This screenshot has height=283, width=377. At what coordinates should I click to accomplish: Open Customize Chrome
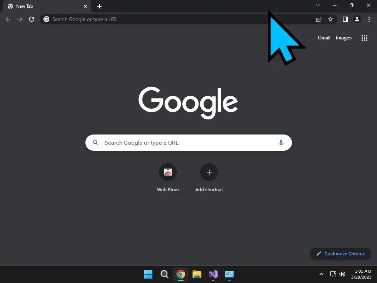341,254
